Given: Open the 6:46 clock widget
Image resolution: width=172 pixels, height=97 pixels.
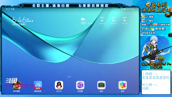Looking at the screenshot, I should pos(19,20).
